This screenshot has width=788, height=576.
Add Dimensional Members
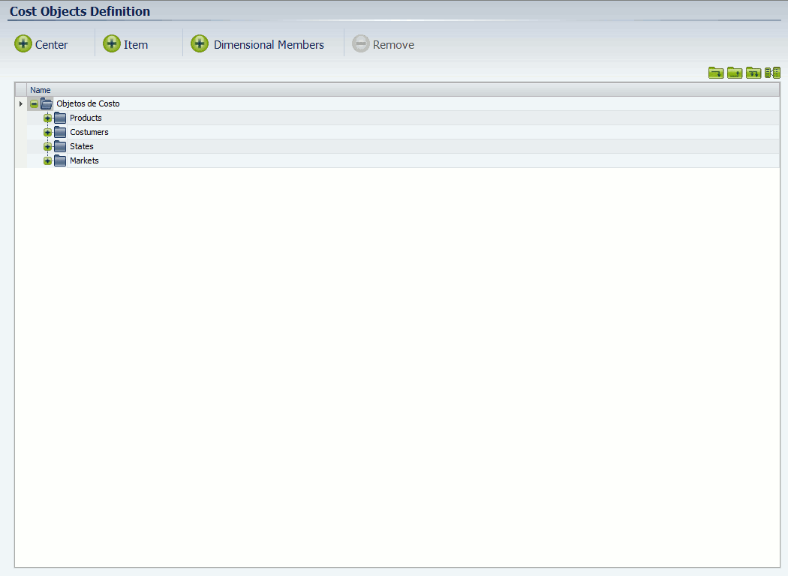(x=257, y=44)
